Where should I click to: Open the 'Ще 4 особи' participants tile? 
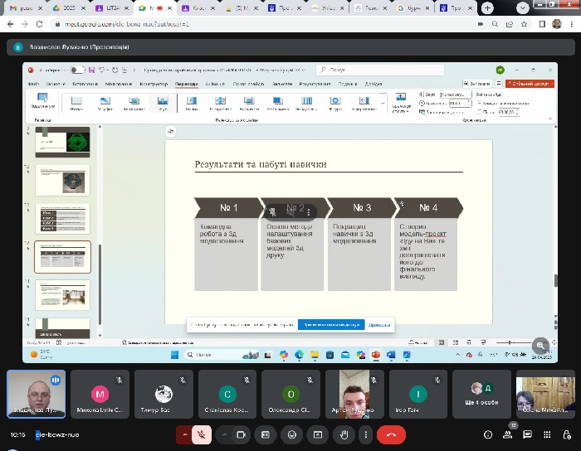point(481,393)
